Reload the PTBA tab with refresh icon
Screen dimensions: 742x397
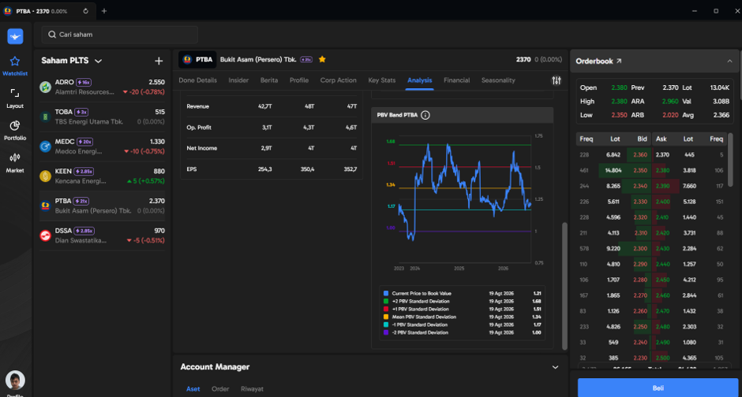(86, 11)
